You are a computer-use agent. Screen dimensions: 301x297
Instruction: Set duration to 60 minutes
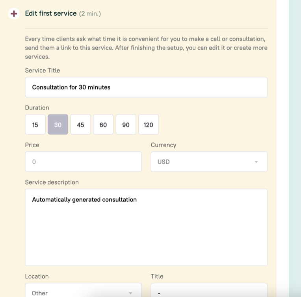coord(103,124)
